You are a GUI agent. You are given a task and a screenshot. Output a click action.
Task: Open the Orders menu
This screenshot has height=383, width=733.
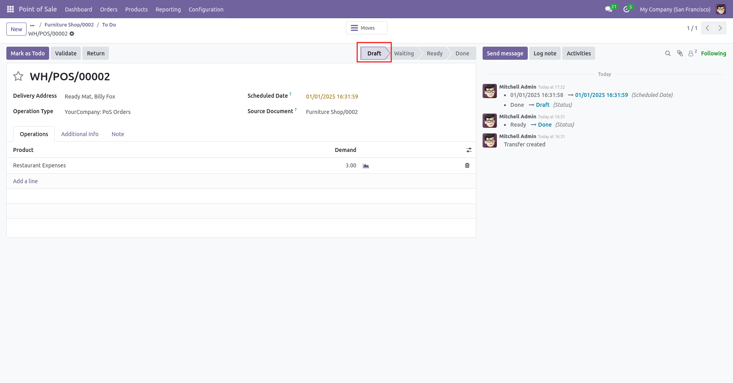109,9
